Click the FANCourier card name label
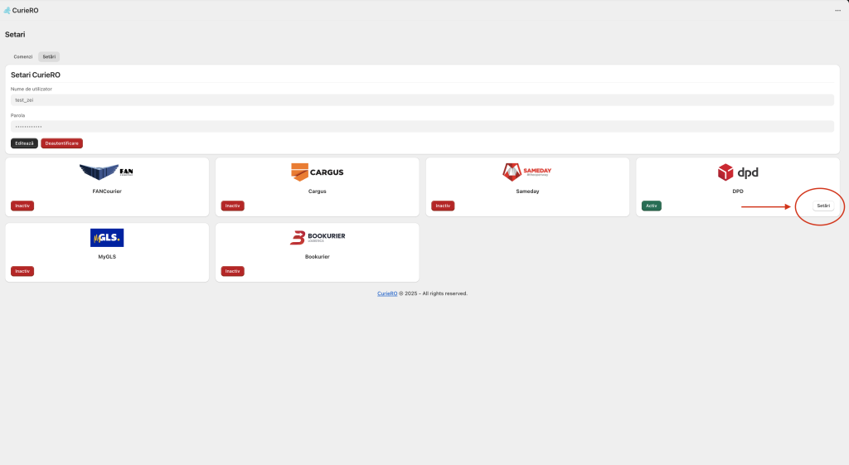This screenshot has height=465, width=849. pyautogui.click(x=107, y=191)
